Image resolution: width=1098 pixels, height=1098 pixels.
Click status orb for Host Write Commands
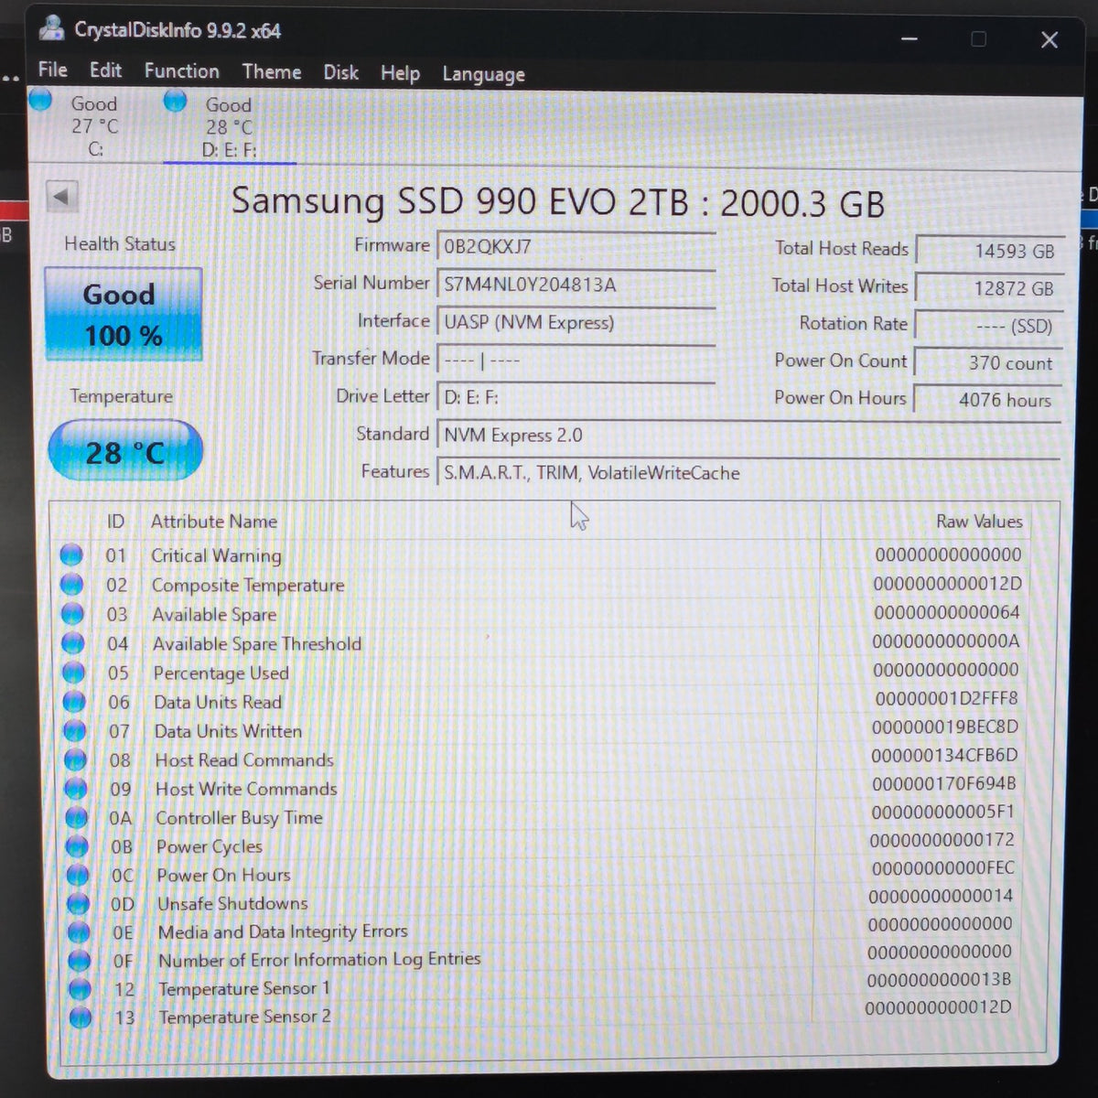77,788
